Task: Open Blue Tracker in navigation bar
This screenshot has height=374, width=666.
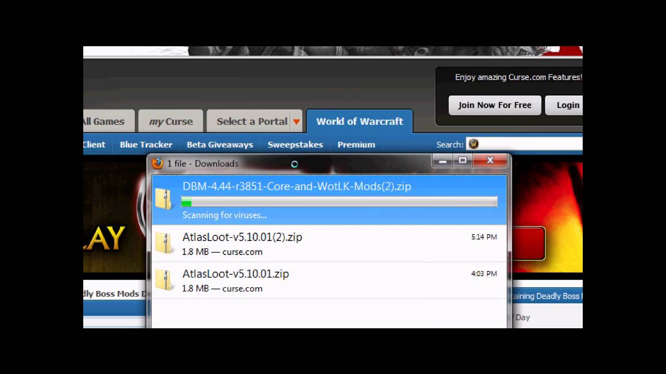Action: (x=146, y=144)
